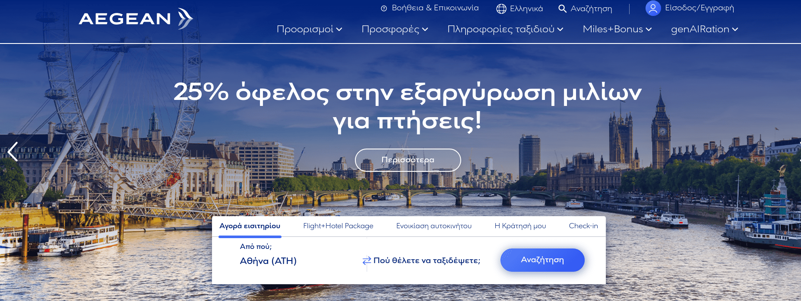Click the Περισσότερα banner button
Image resolution: width=801 pixels, height=301 pixels.
[408, 160]
